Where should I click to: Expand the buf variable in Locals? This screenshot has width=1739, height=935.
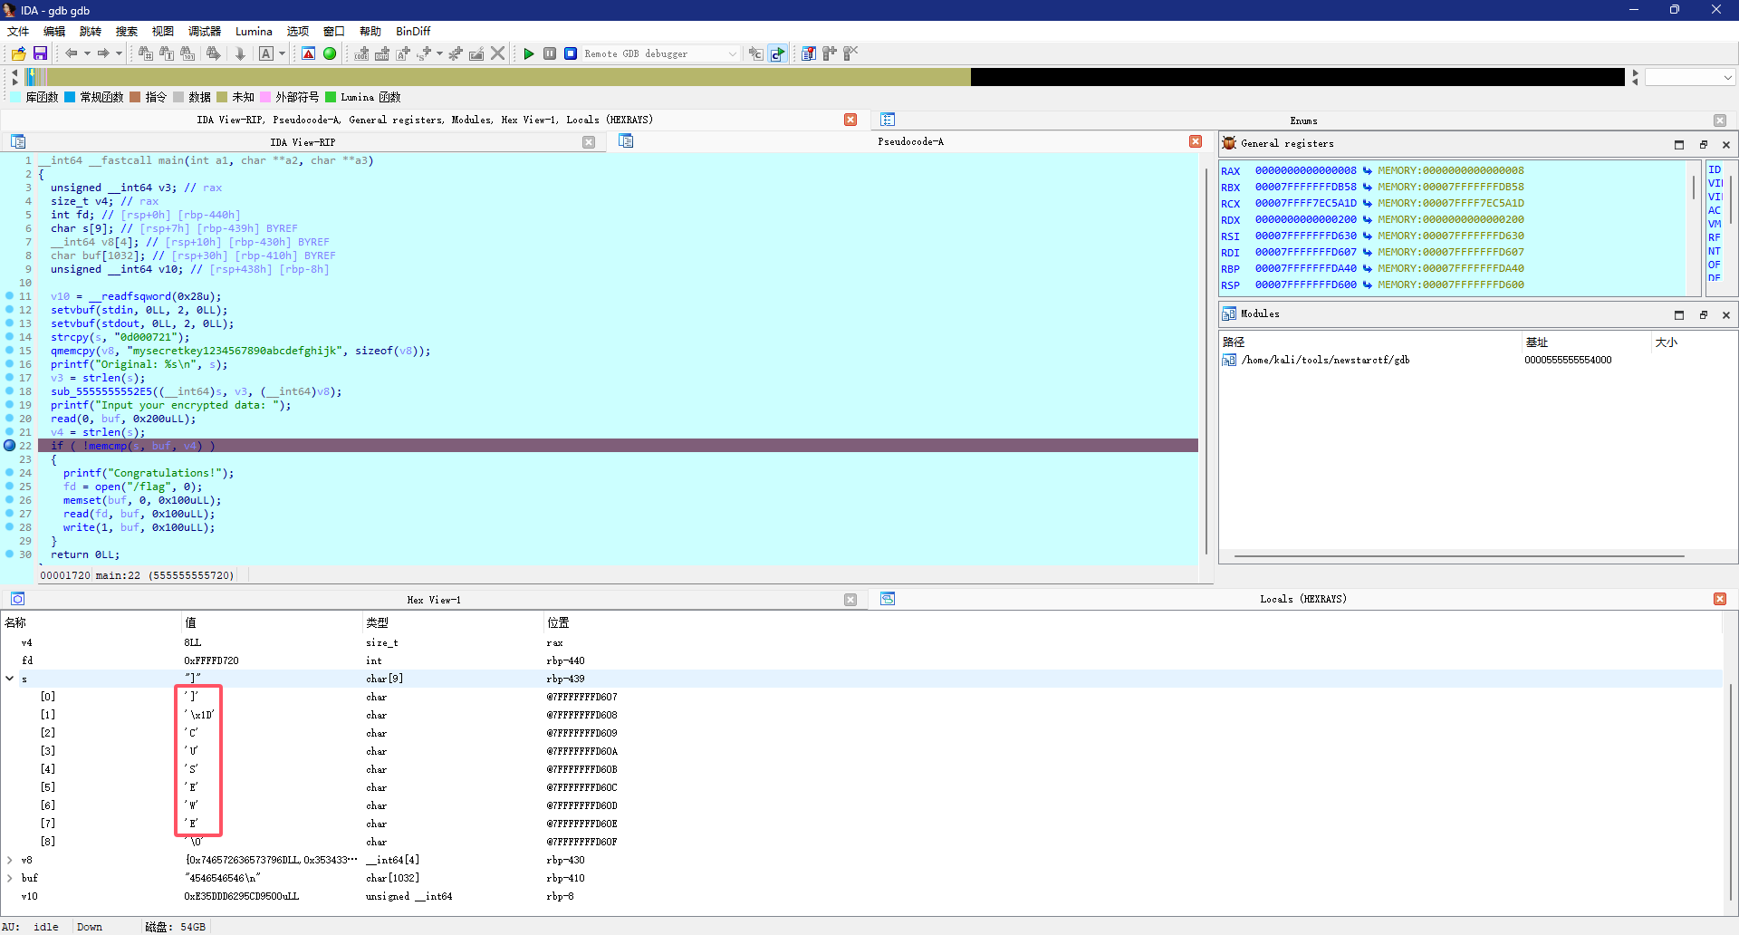pyautogui.click(x=10, y=878)
